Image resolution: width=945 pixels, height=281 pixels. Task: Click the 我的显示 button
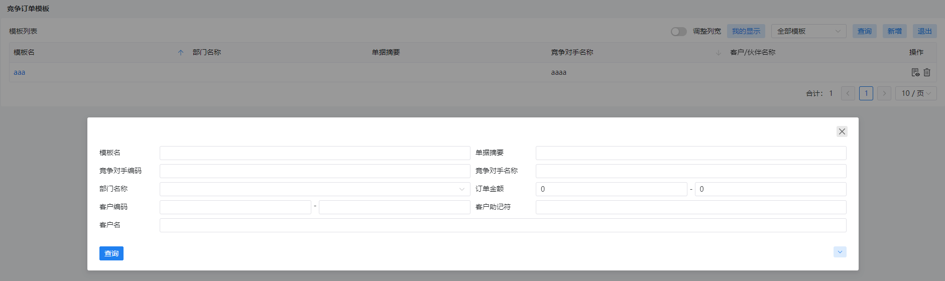coord(746,31)
